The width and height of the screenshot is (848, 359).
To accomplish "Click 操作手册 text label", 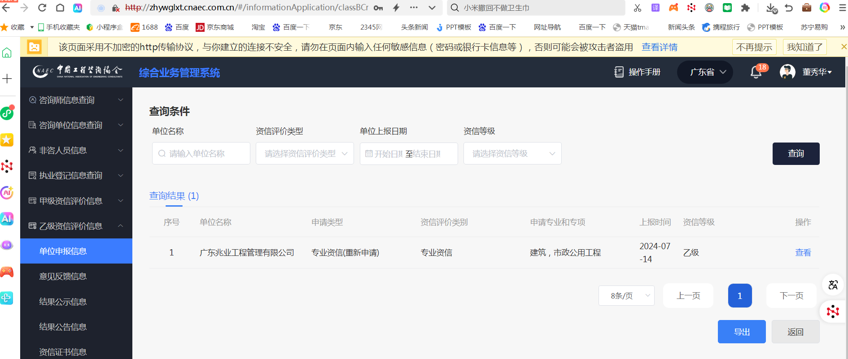I will 644,72.
